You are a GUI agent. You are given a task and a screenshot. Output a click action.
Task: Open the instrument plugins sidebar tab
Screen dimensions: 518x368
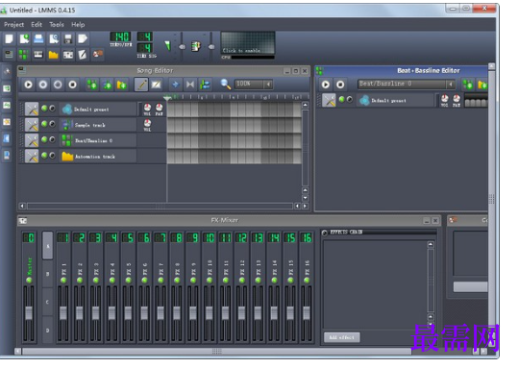pyautogui.click(x=7, y=72)
